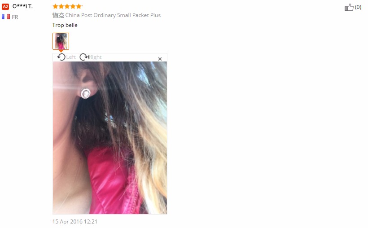
Task: Click the "Trop belle" review text
Action: click(x=65, y=25)
